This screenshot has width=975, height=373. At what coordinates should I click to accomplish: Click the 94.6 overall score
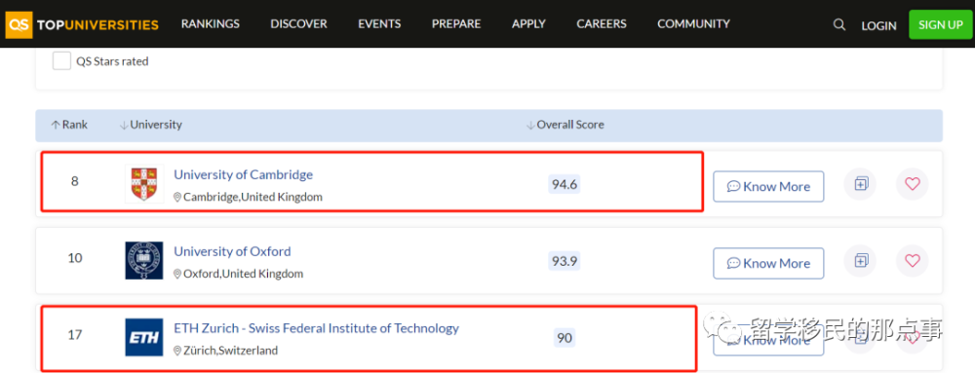pyautogui.click(x=564, y=184)
